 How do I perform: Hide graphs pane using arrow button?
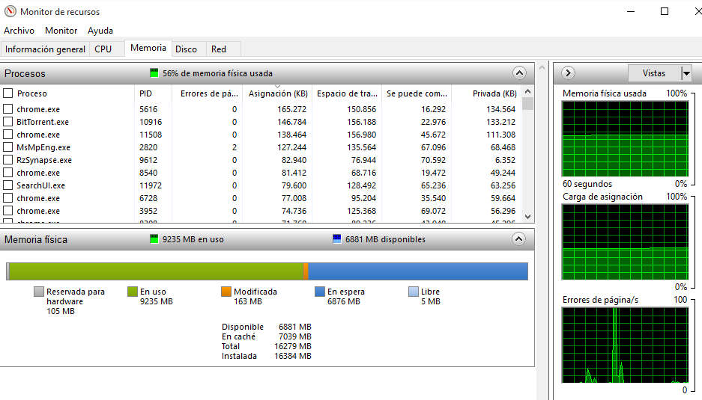pyautogui.click(x=568, y=73)
